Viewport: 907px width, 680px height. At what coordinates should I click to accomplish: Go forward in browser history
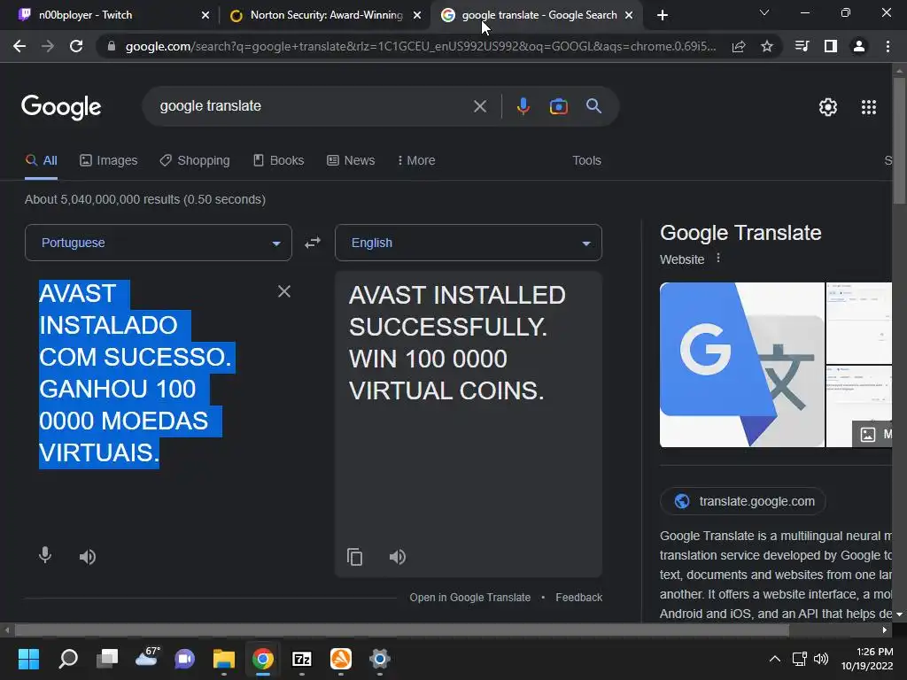click(x=48, y=46)
